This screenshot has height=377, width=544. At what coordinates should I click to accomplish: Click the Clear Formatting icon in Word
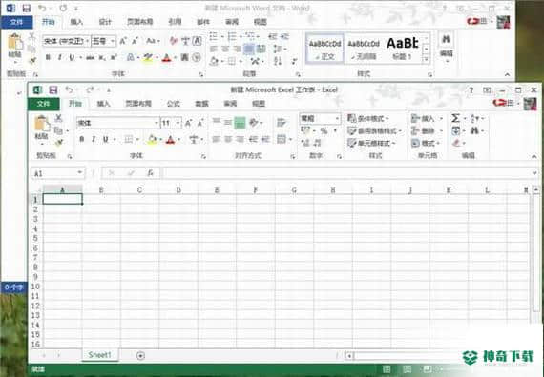(174, 41)
